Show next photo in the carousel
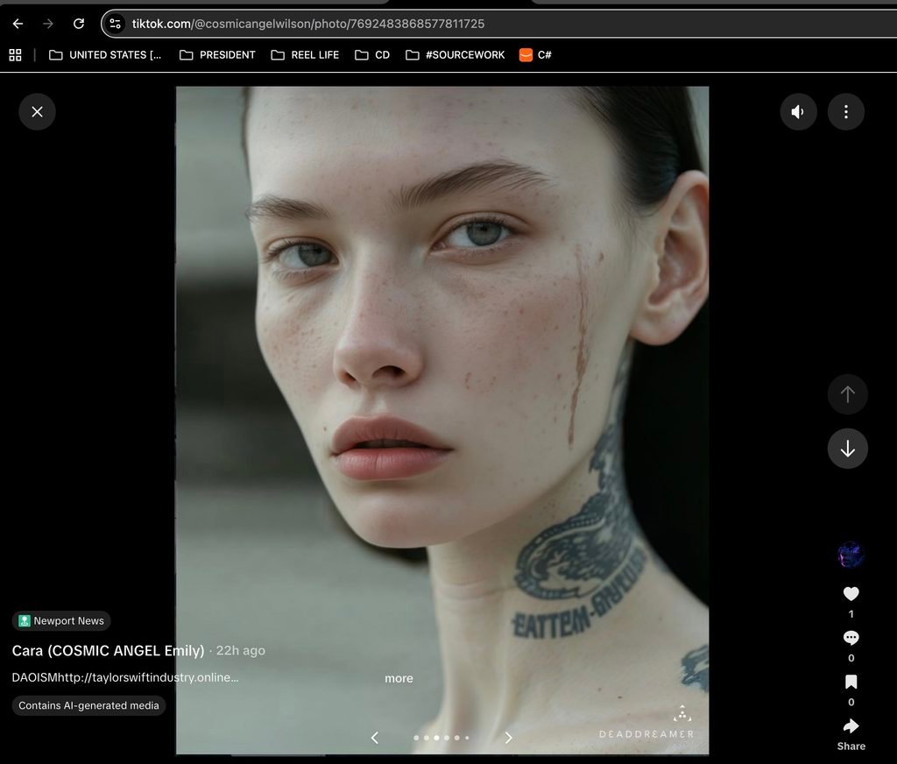Screen dimensions: 897x764 pyautogui.click(x=509, y=738)
